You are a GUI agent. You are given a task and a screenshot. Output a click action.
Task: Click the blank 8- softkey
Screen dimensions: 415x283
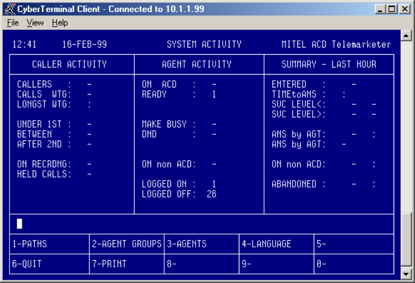pyautogui.click(x=202, y=264)
